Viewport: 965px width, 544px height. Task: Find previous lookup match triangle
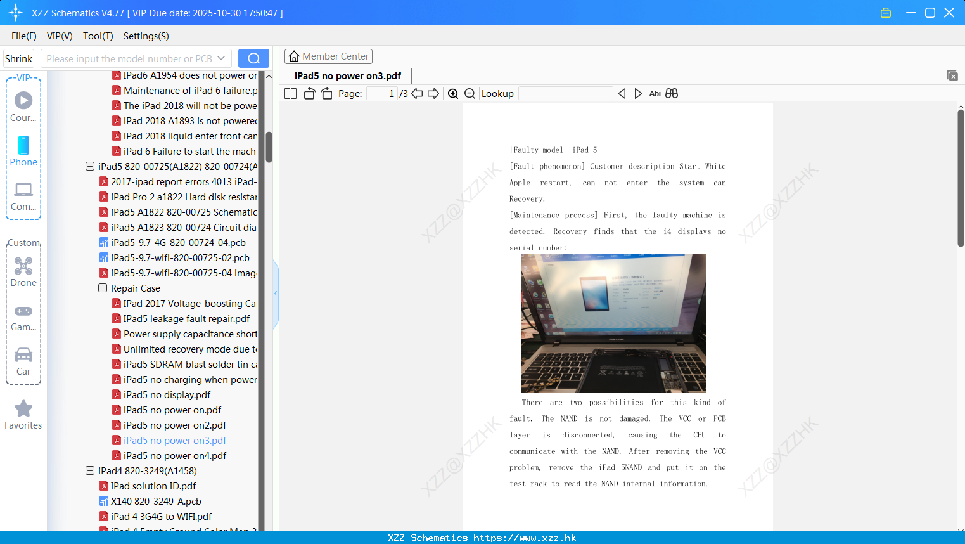[622, 94]
